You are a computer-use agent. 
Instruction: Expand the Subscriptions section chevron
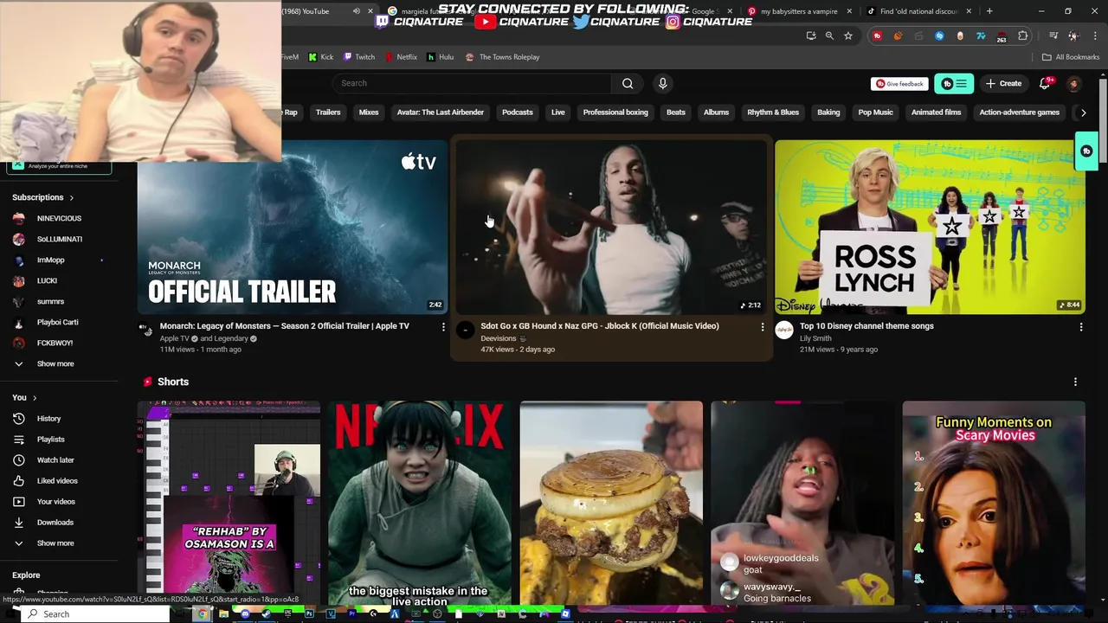pos(72,198)
